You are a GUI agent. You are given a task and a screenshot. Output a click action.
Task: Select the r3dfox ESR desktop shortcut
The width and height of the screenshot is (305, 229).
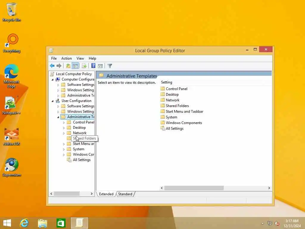(x=12, y=136)
